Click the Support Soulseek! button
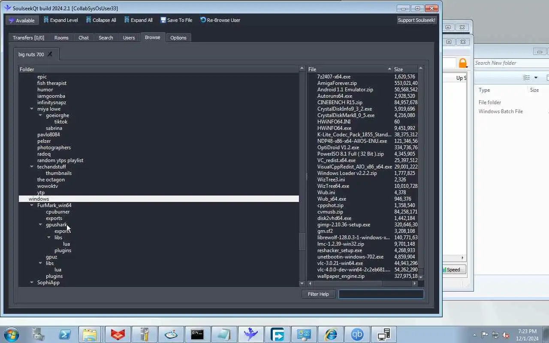This screenshot has height=343, width=549. [416, 20]
